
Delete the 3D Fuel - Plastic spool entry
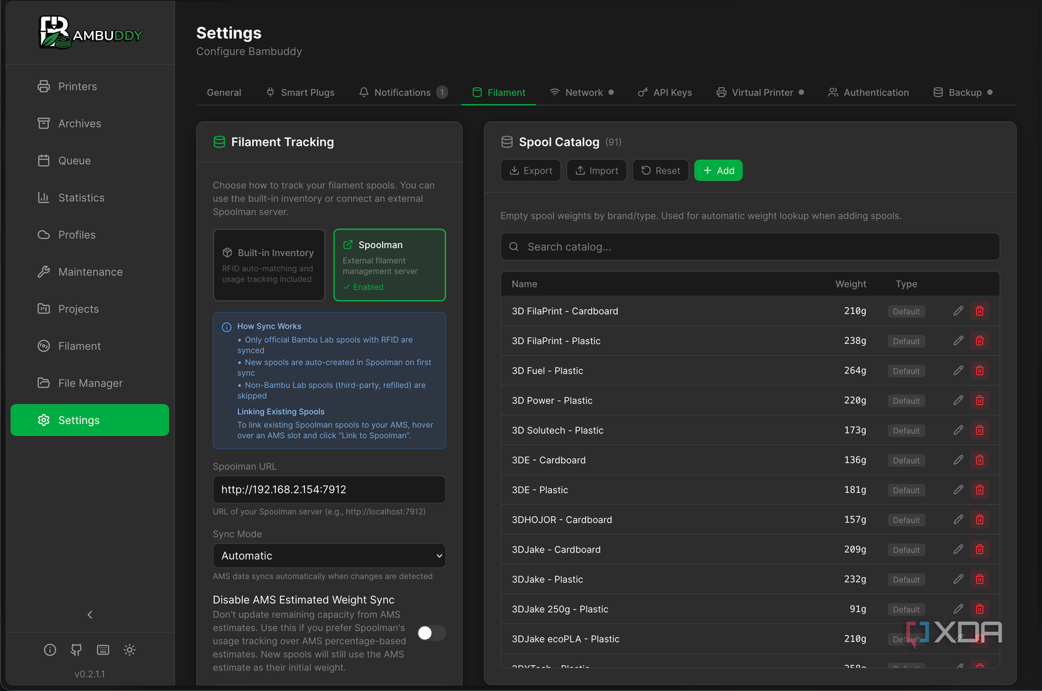coord(979,370)
